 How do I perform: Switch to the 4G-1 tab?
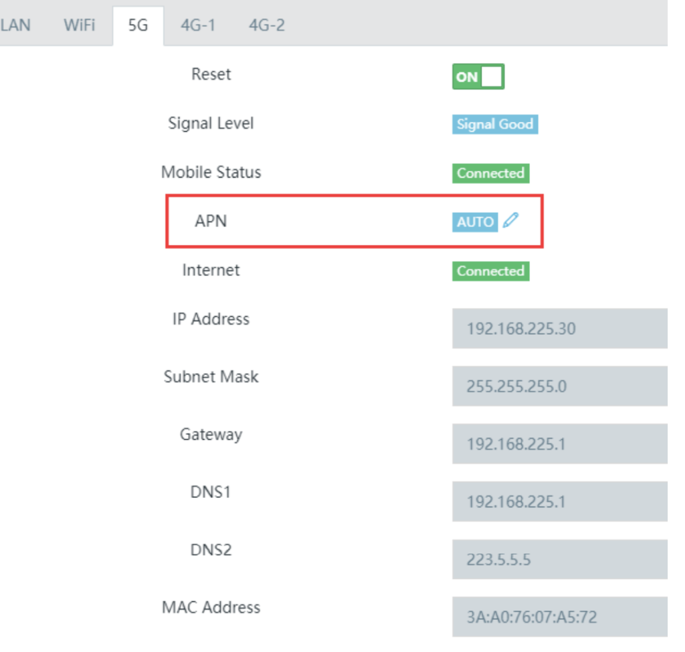pos(197,25)
